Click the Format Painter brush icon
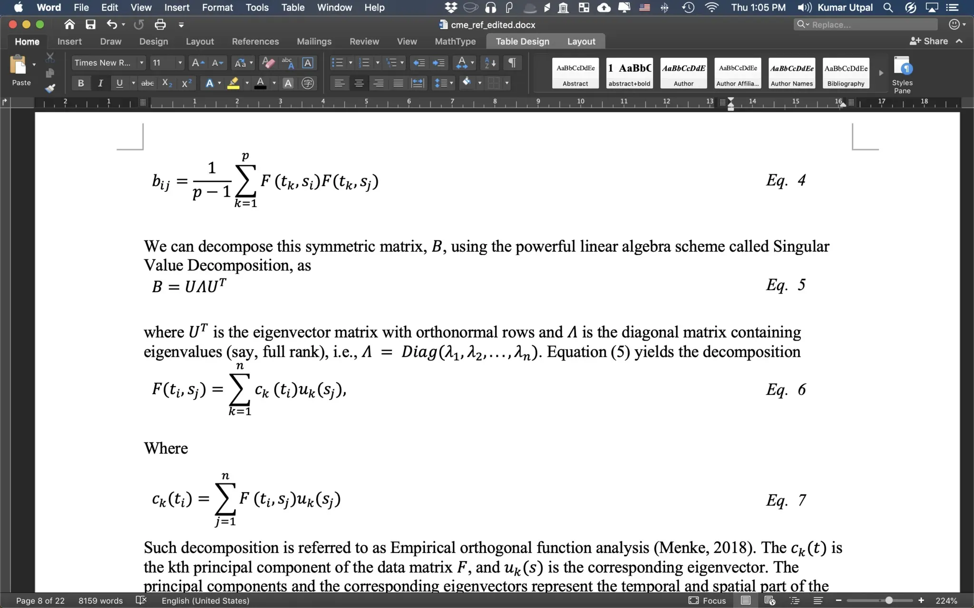 point(50,88)
